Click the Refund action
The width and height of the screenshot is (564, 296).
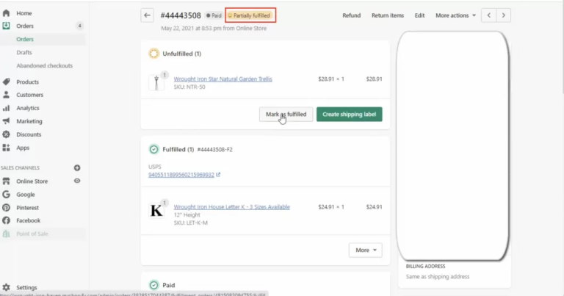pyautogui.click(x=351, y=15)
